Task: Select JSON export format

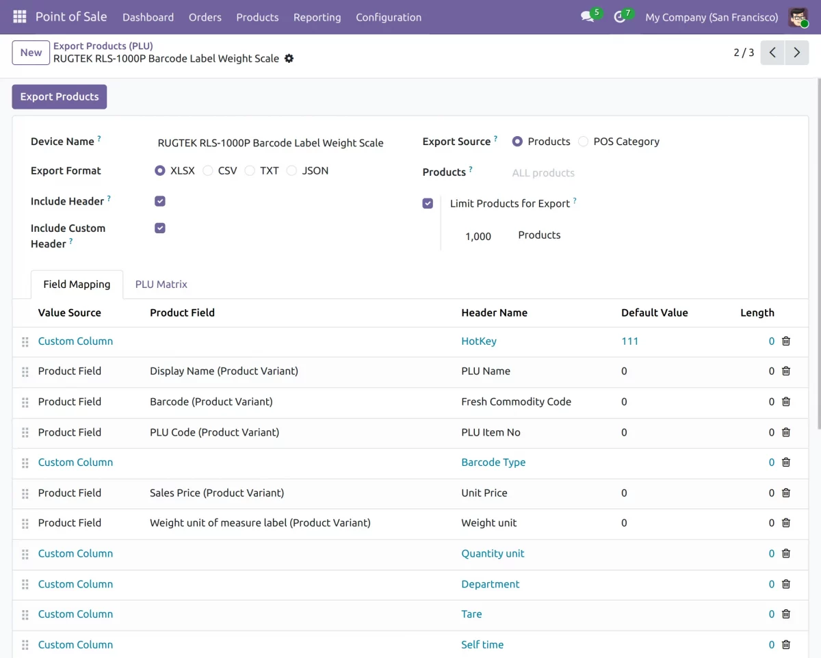Action: (x=291, y=171)
